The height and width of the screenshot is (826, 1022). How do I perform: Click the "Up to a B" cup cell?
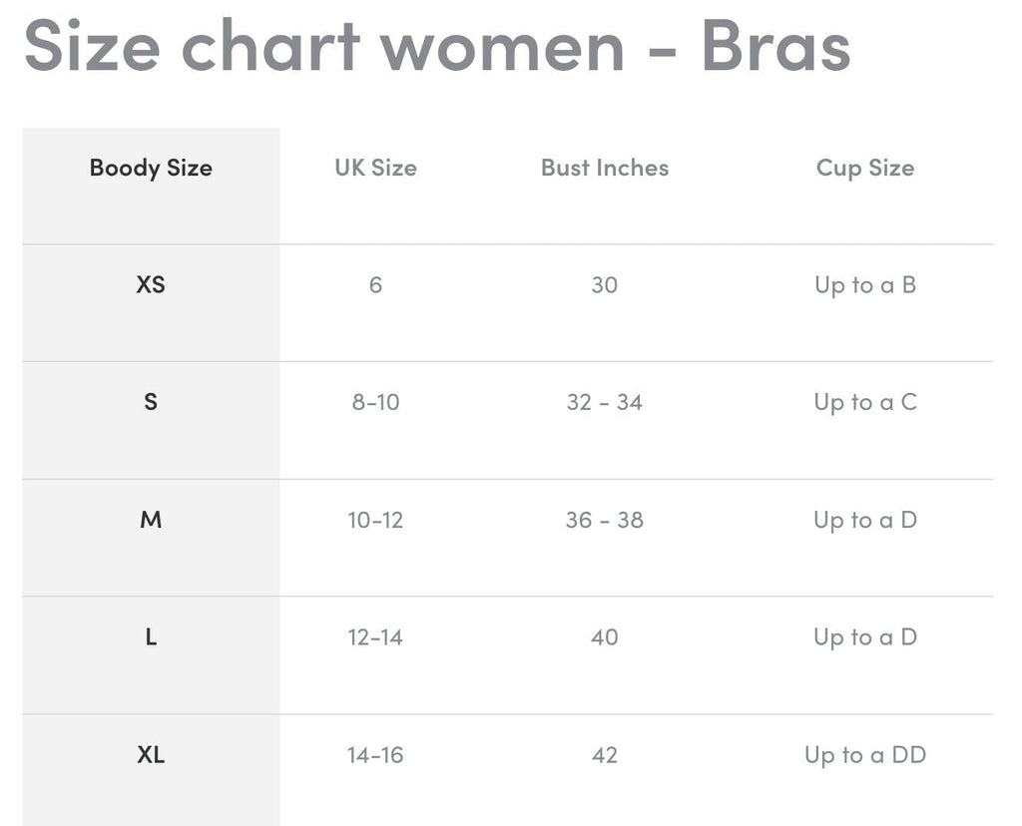click(x=865, y=285)
